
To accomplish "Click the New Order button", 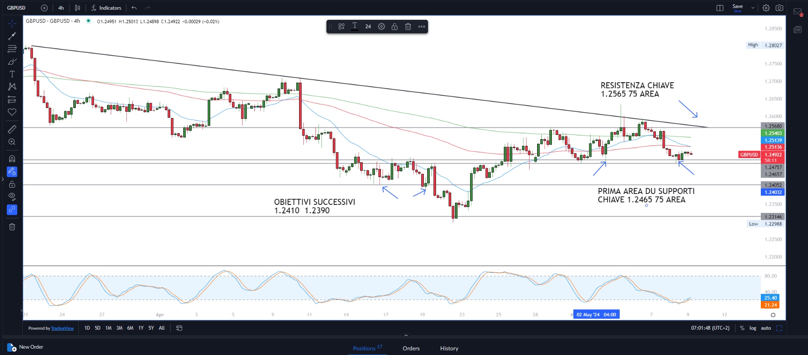I will click(26, 347).
